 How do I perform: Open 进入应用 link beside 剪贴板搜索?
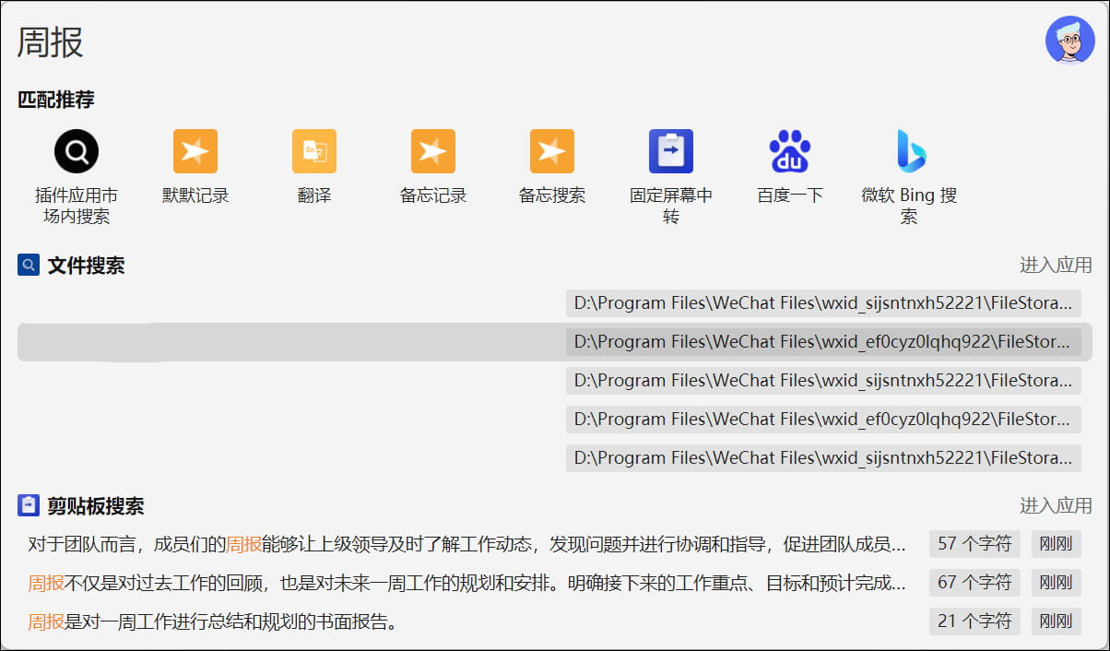(x=1054, y=505)
